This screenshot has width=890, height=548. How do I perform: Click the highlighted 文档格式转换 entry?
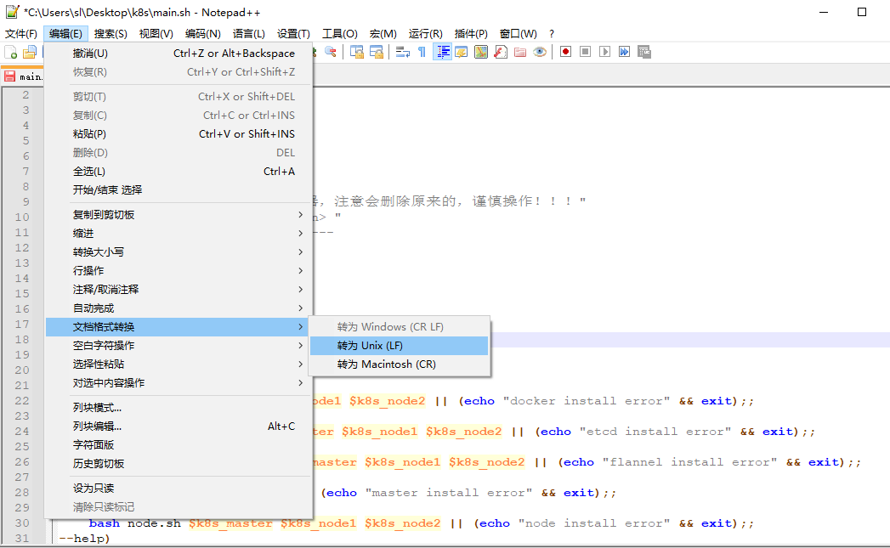[x=179, y=327]
